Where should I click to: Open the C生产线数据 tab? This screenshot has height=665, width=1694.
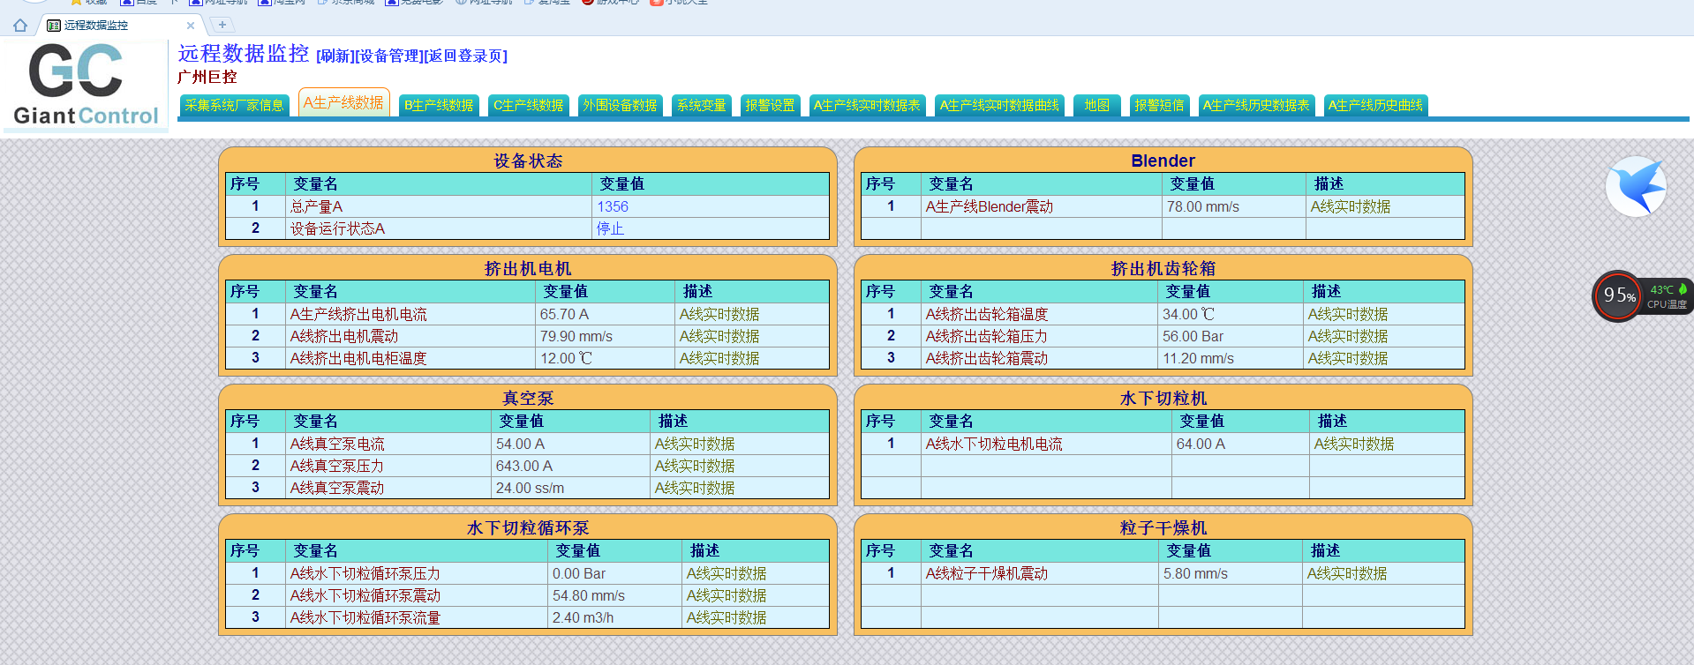[528, 106]
